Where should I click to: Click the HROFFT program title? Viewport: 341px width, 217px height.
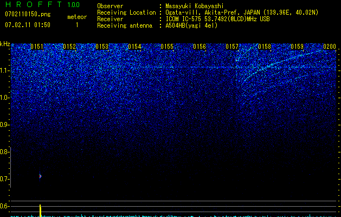(x=34, y=4)
